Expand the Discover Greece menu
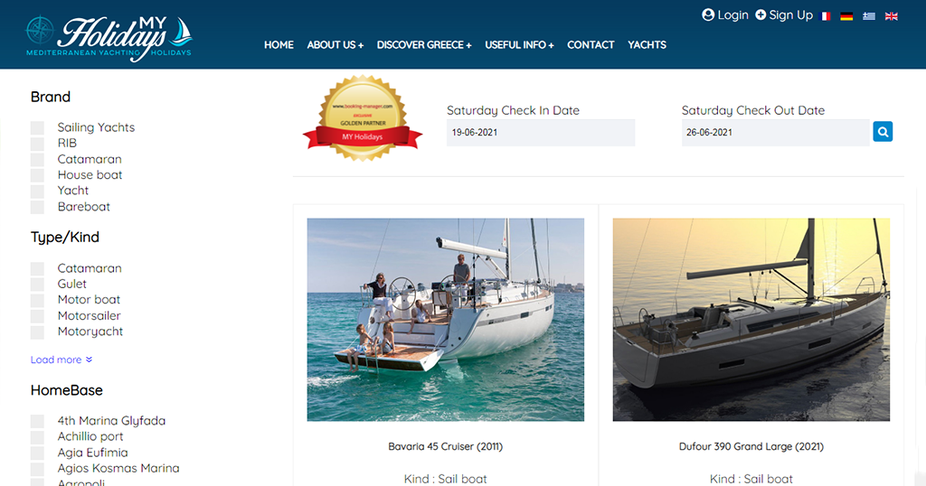 (x=424, y=45)
